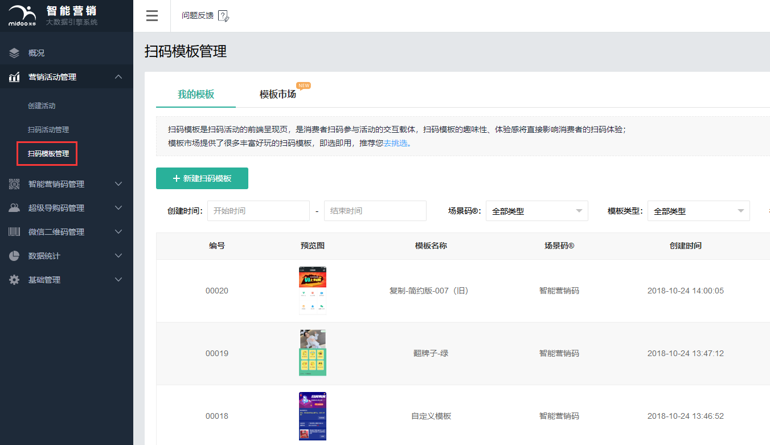Click the feedback edit icon next to 问题反馈

[224, 16]
